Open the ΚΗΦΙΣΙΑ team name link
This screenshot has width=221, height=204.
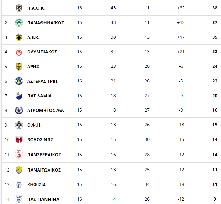(37, 185)
